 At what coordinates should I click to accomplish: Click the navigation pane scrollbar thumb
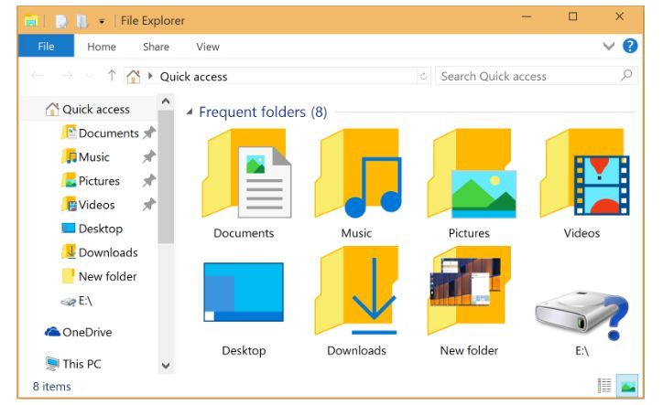(166, 177)
